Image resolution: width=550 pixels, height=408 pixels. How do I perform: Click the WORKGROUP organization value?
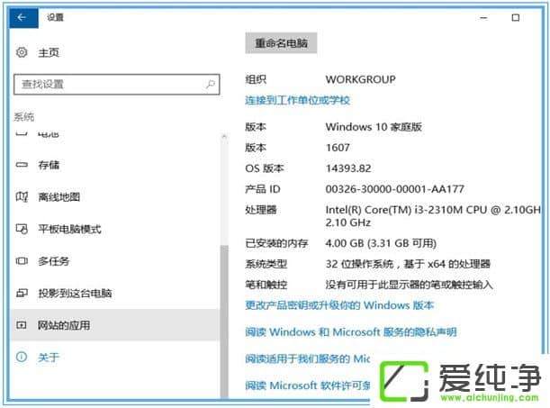360,79
